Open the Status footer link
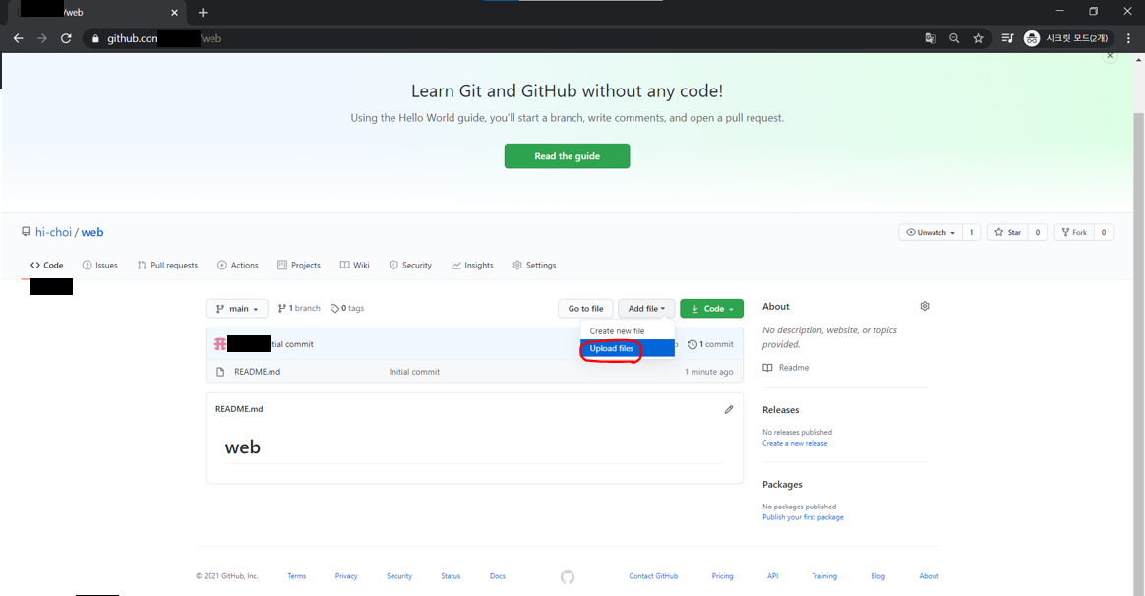Screen dimensions: 1145x596 coord(451,576)
